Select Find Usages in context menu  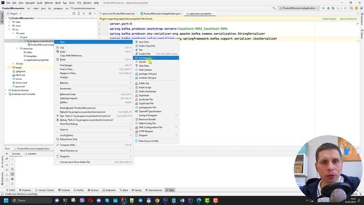tap(93, 65)
